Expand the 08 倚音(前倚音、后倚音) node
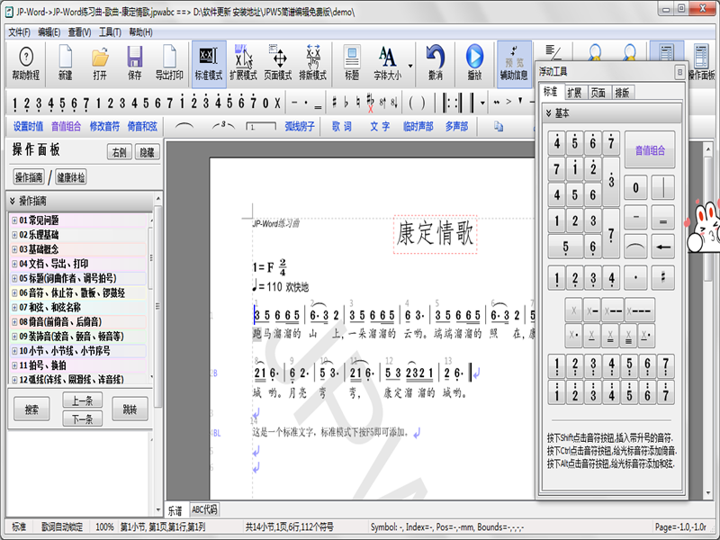The image size is (720, 540). tap(14, 322)
